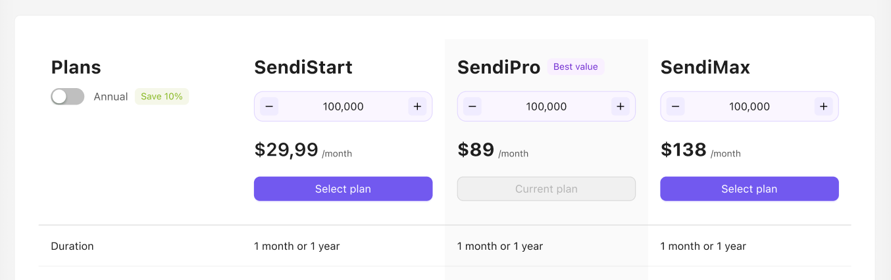Click the SendiStart plan heading
Image resolution: width=891 pixels, height=280 pixels.
(303, 67)
